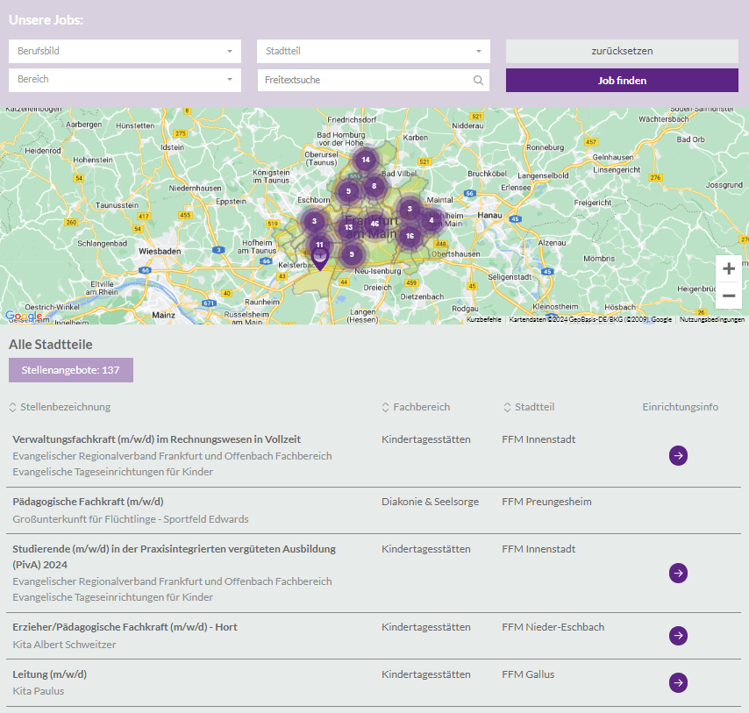
Task: Expand the Bereich selection dropdown
Action: tap(124, 80)
